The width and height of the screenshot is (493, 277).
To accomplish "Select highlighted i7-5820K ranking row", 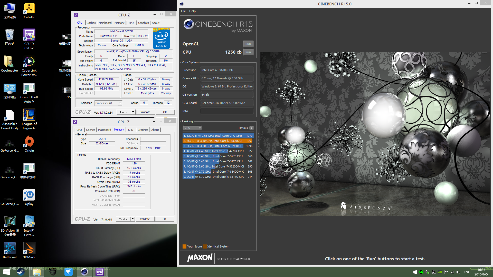I will tap(218, 141).
